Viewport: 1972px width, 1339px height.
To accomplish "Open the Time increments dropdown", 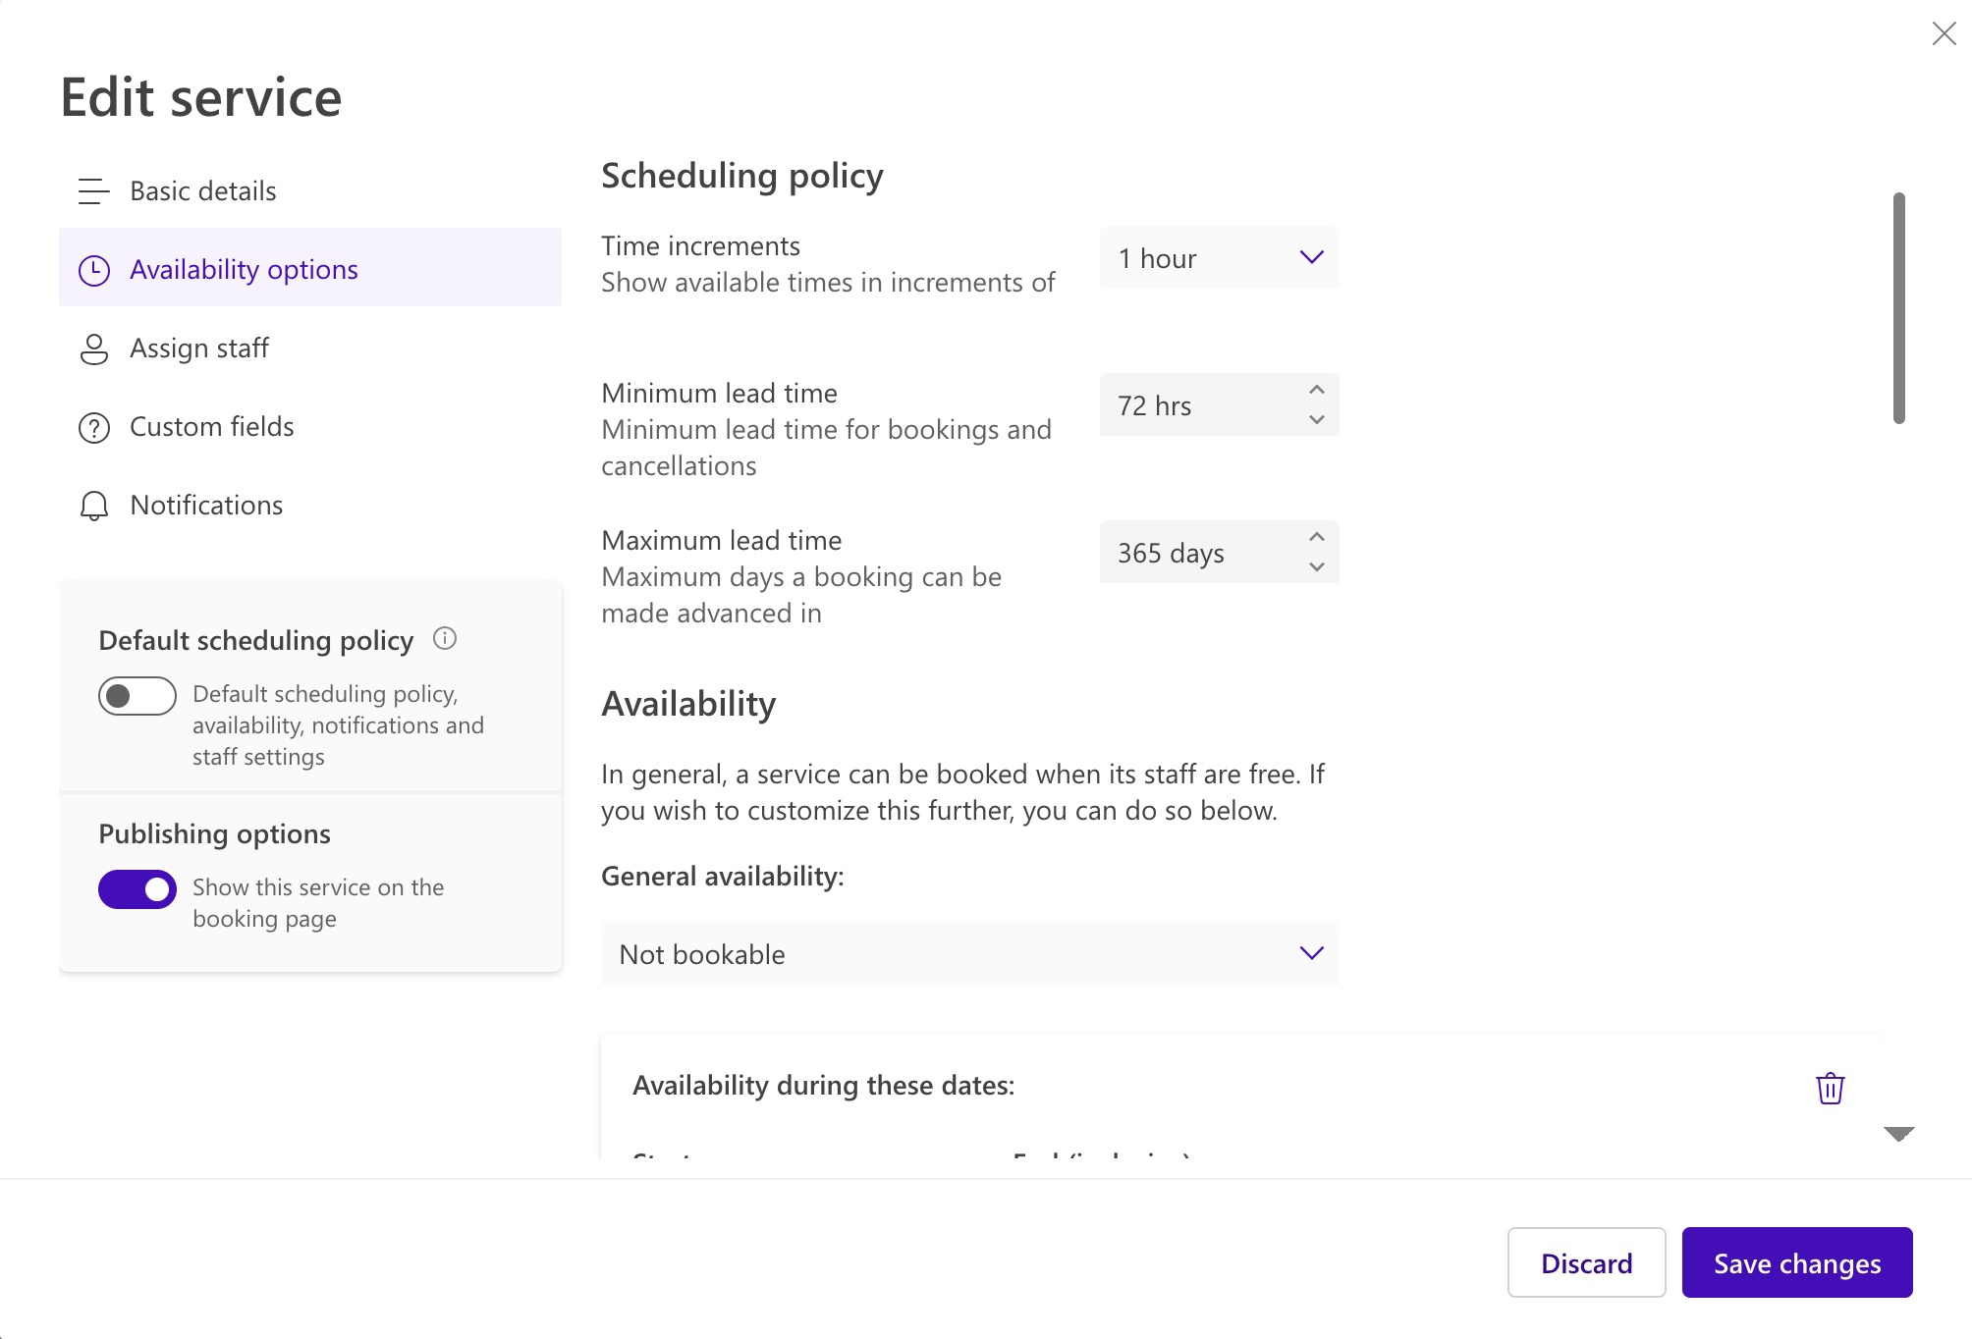I will [1218, 257].
